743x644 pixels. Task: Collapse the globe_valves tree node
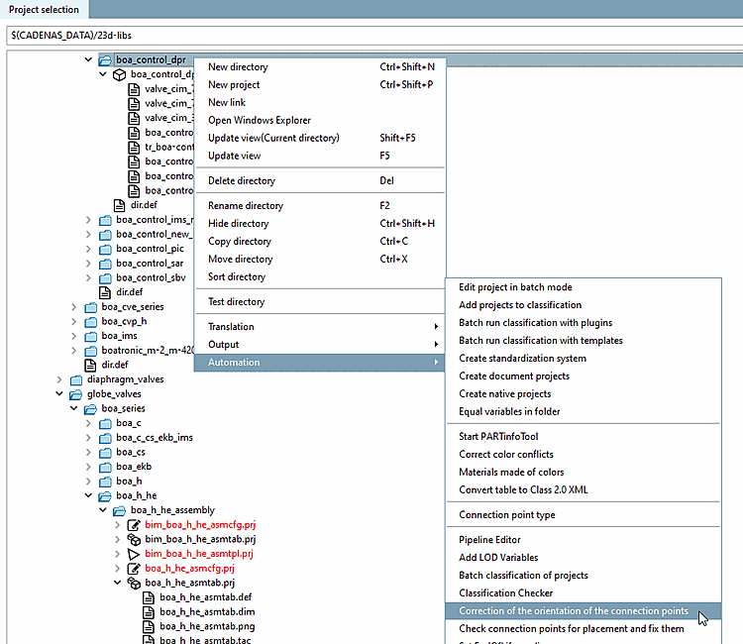click(x=59, y=394)
